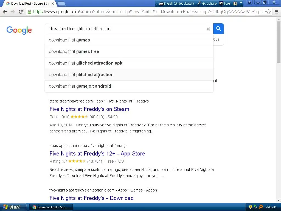Viewport: 281px width, 211px height.
Task: Click the orange magnifier tray icon
Action: pos(261,207)
